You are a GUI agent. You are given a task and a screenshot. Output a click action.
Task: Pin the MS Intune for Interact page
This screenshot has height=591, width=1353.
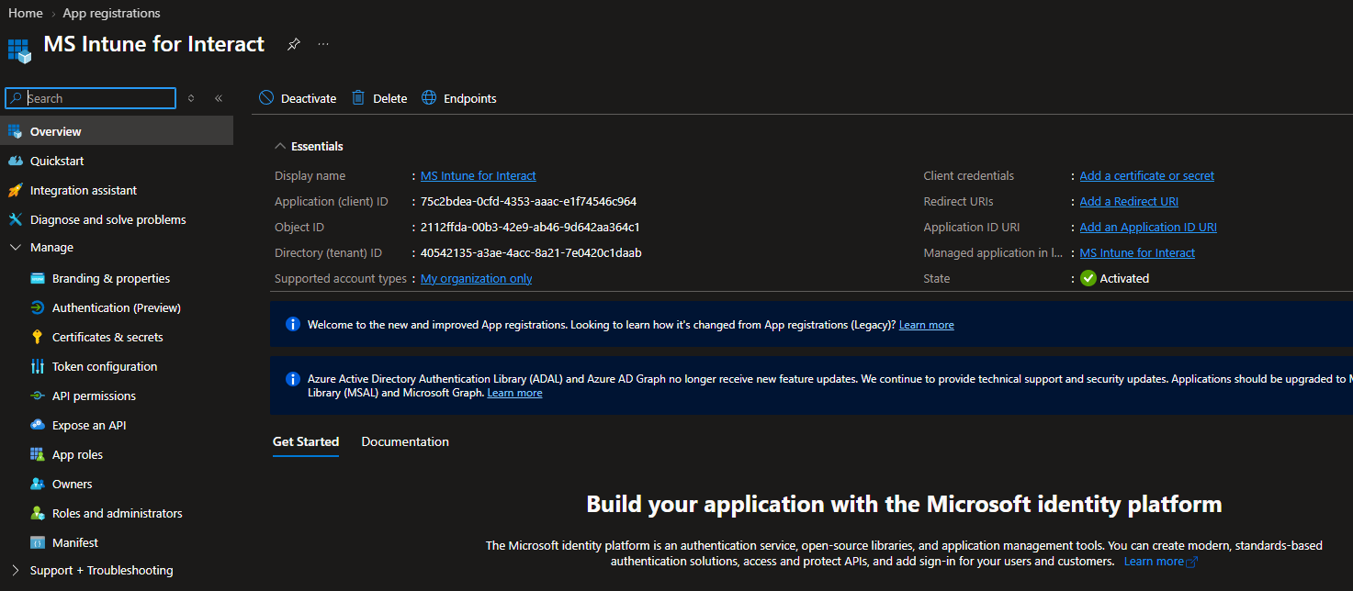point(294,44)
